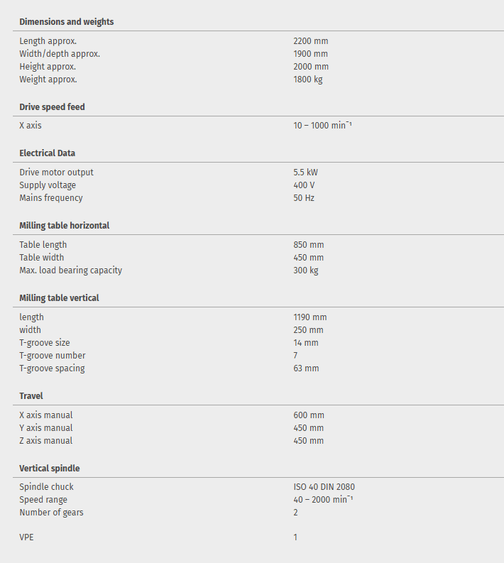Image resolution: width=504 pixels, height=563 pixels.
Task: Click the Dimensions and weights section heading
Action: [67, 22]
